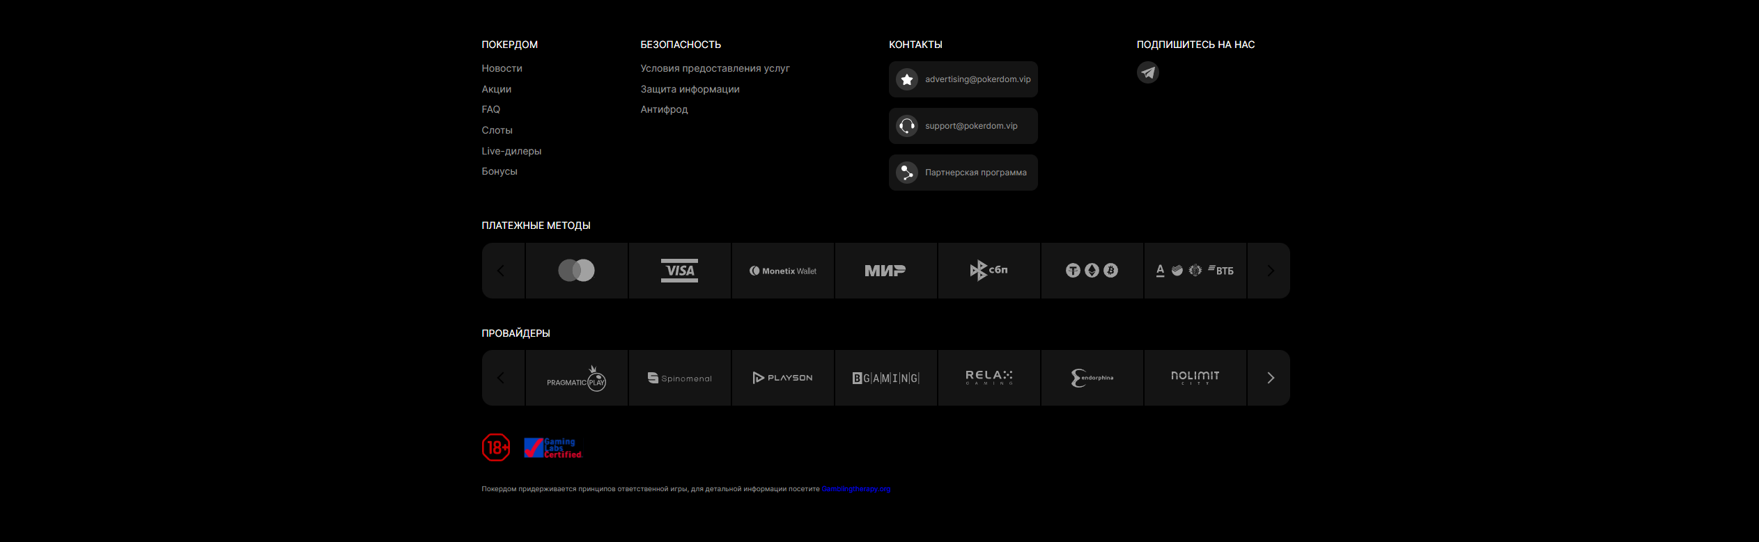Open the Pragmatic Play provider logo

pyautogui.click(x=577, y=378)
